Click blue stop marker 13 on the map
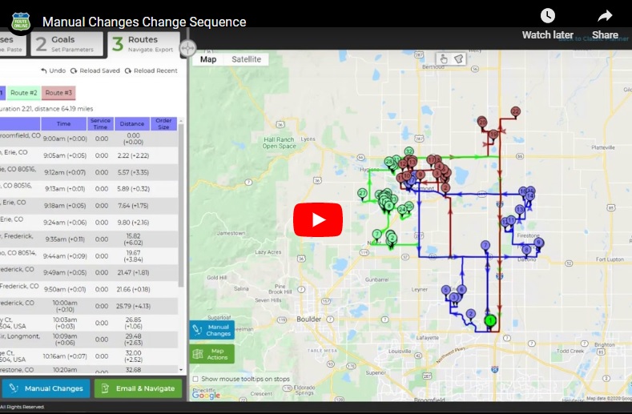Image resolution: width=632 pixels, height=414 pixels. pos(520,209)
